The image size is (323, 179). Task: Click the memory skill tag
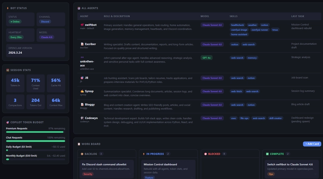tap(252, 58)
